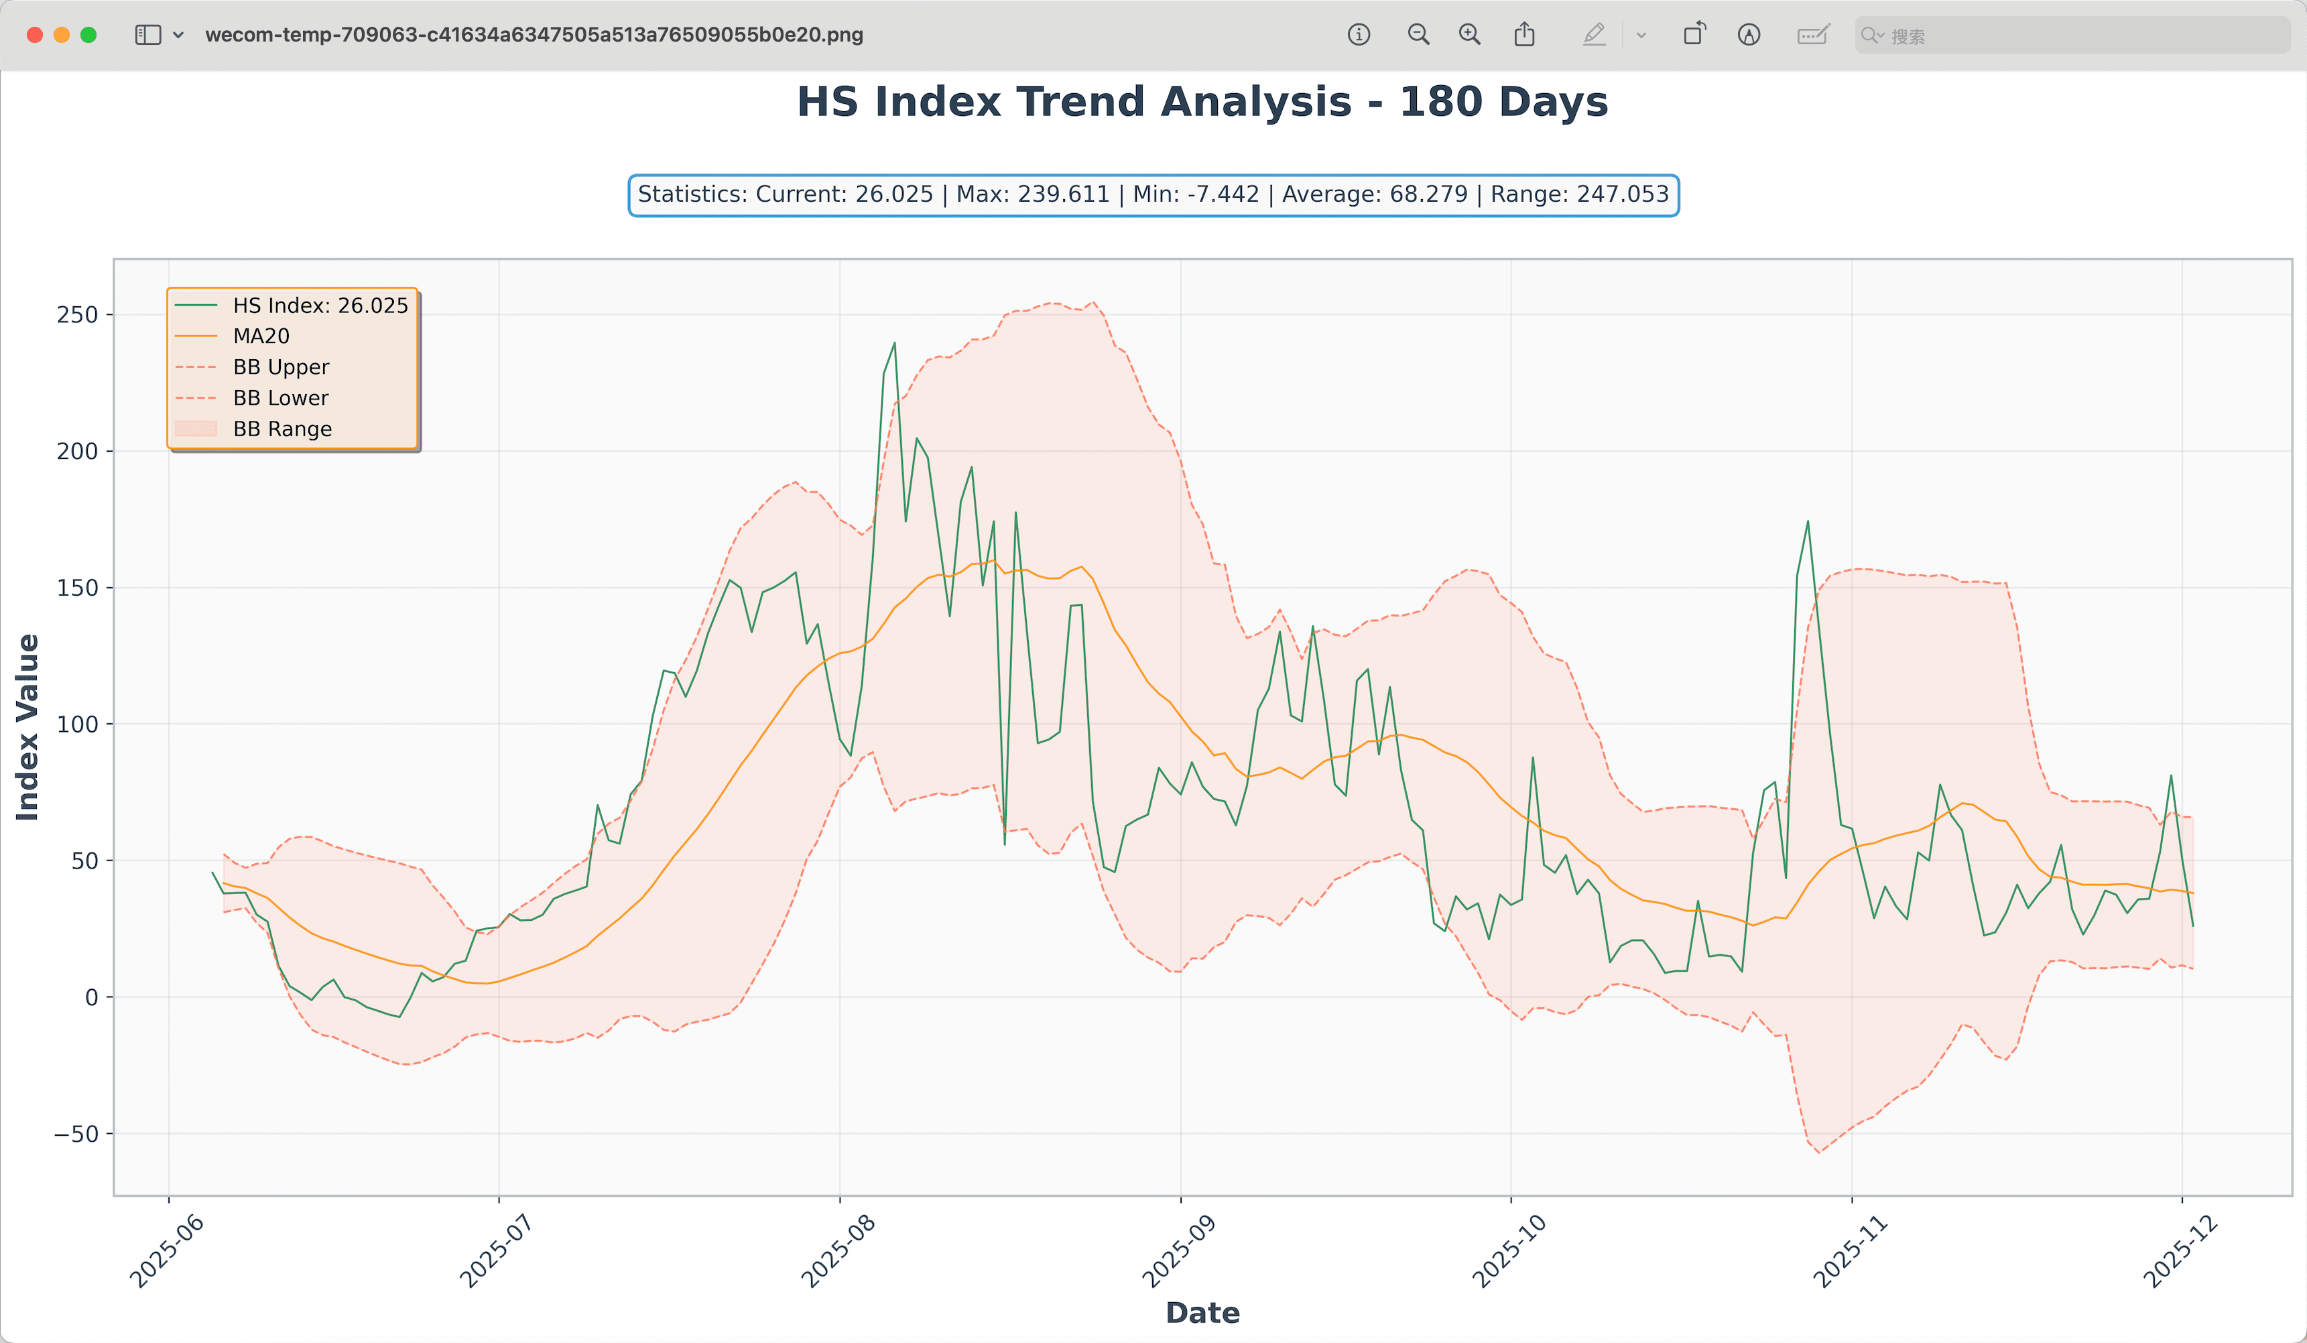The width and height of the screenshot is (2307, 1343).
Task: Close the Preview window
Action: tap(35, 35)
